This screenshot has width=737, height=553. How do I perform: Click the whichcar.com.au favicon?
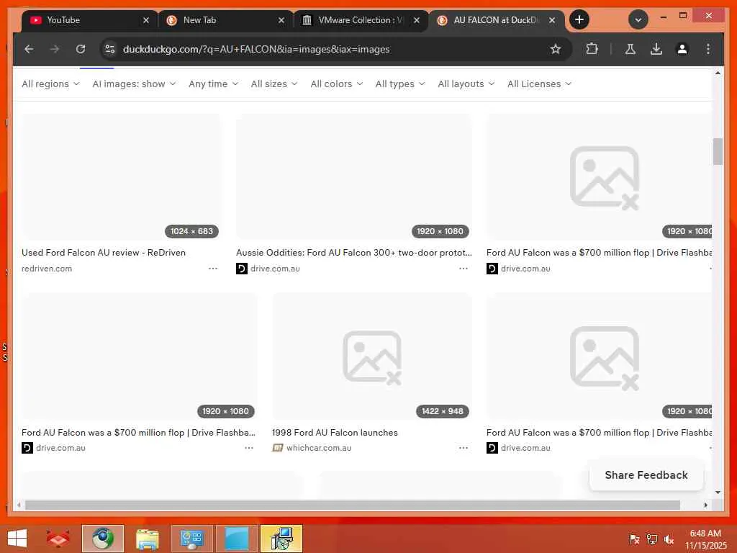coord(277,448)
